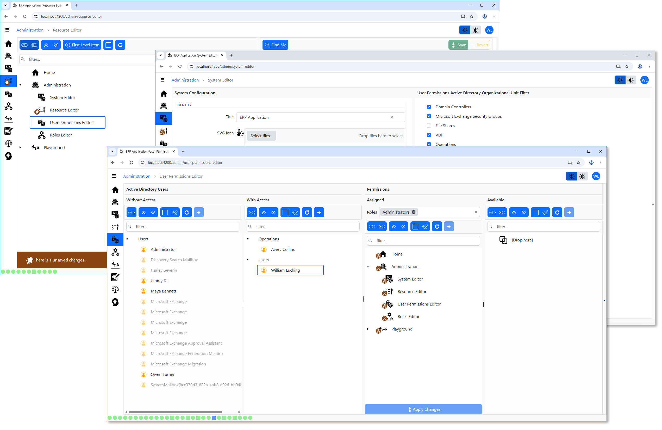The height and width of the screenshot is (430, 662).
Task: Move selected users to With Access
Action: pos(199,213)
